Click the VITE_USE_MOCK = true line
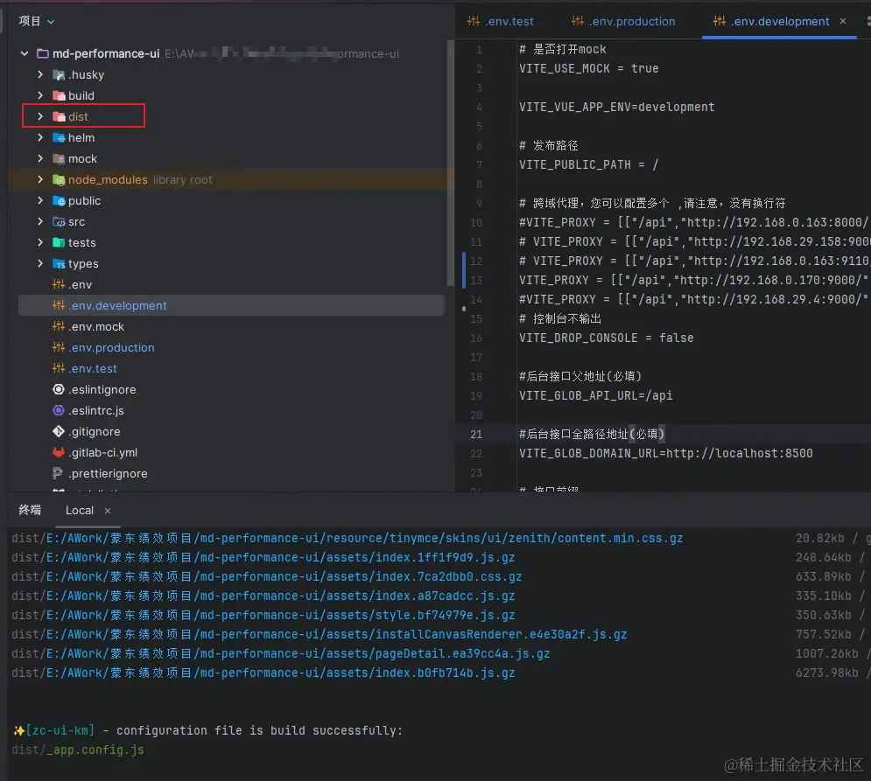The height and width of the screenshot is (781, 871). (589, 69)
